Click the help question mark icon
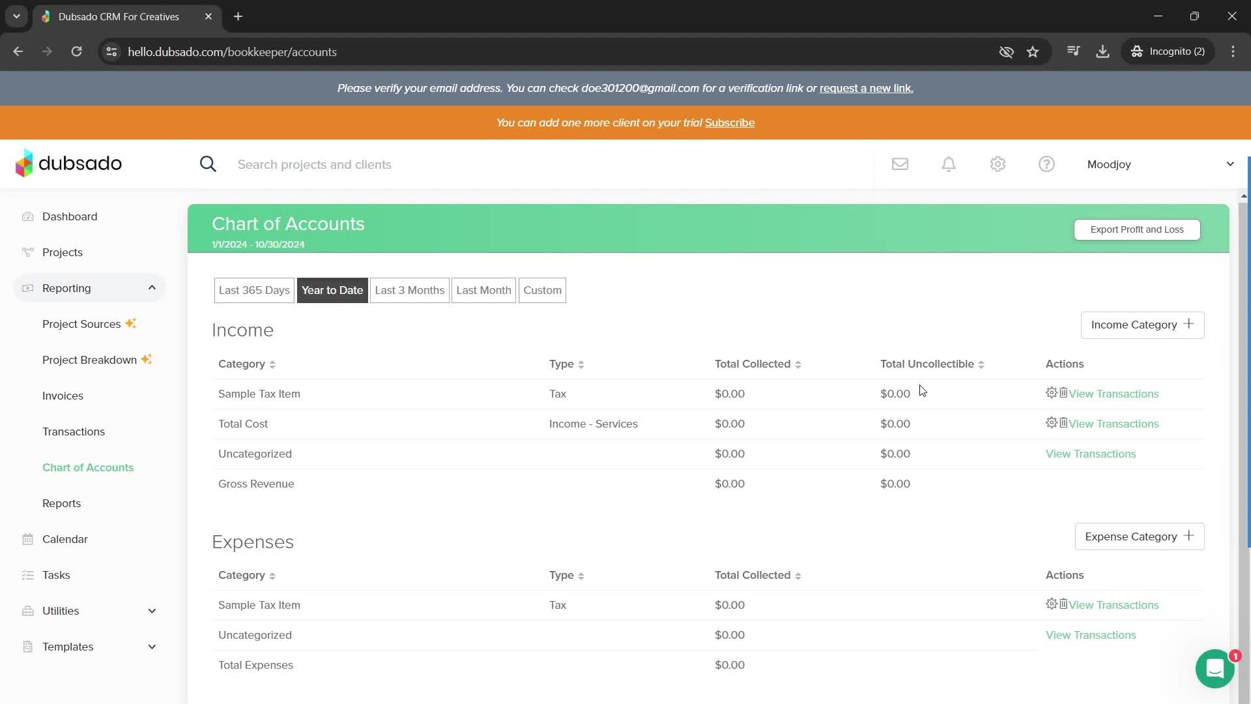 pyautogui.click(x=1046, y=164)
